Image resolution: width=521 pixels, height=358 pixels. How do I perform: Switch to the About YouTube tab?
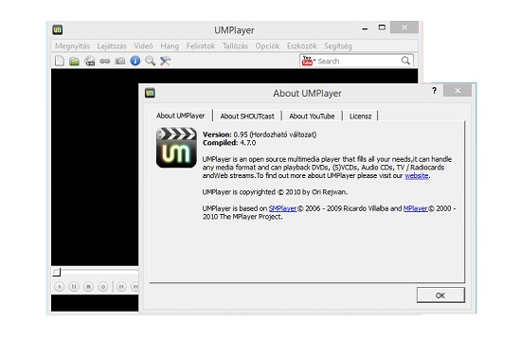(x=312, y=116)
